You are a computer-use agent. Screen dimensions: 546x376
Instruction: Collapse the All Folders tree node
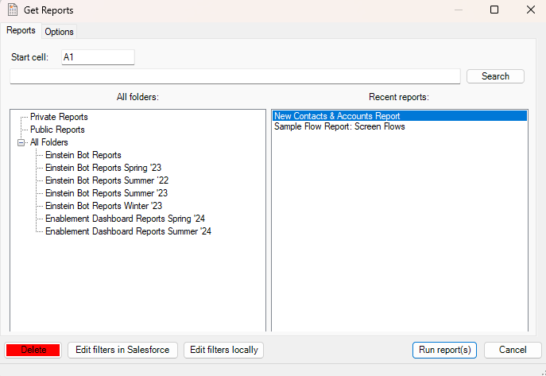point(21,142)
